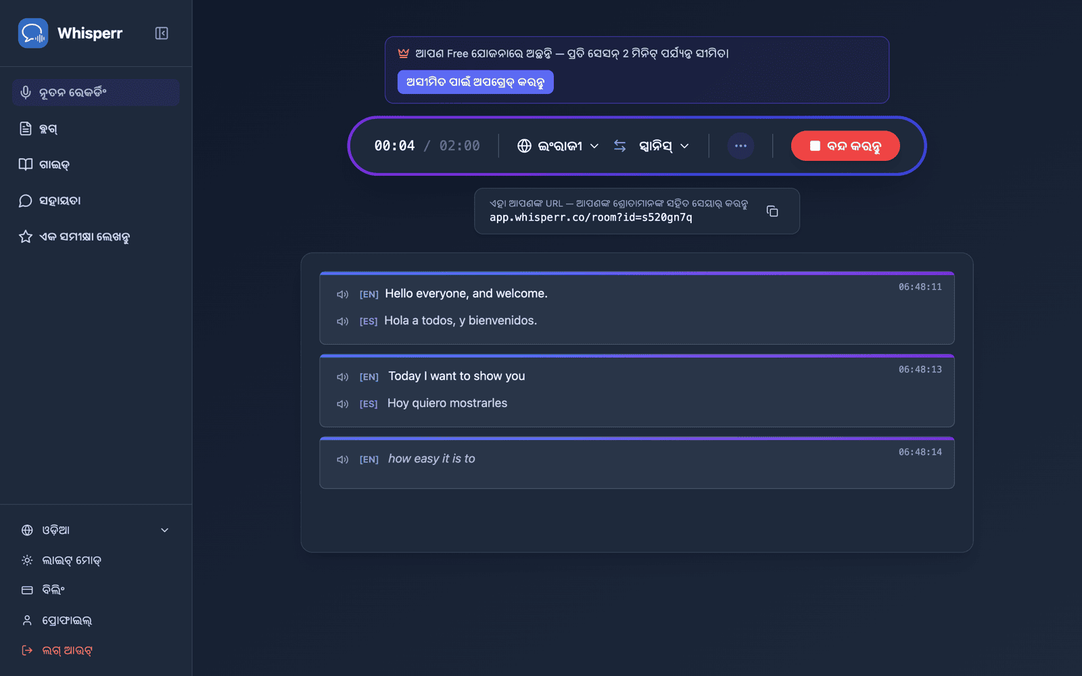Click the globe icon in the bottom sidebar
Screen dimensions: 1082x676
[x=27, y=530]
